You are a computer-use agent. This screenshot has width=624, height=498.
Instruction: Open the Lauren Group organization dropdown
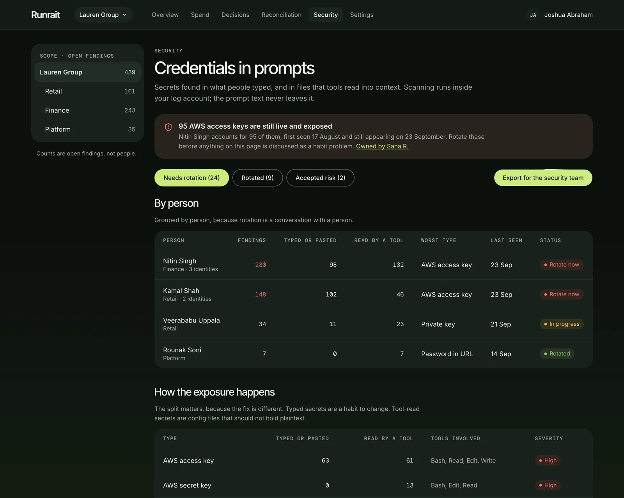point(103,15)
